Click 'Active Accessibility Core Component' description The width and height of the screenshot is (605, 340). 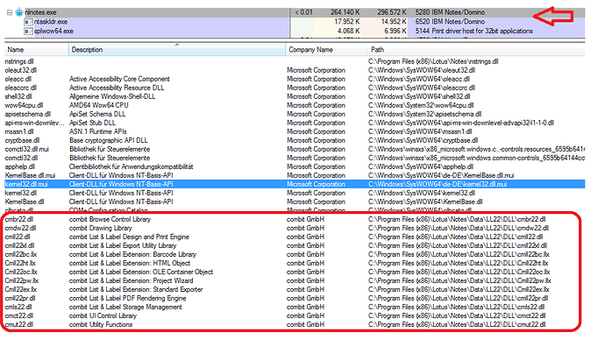(x=119, y=79)
